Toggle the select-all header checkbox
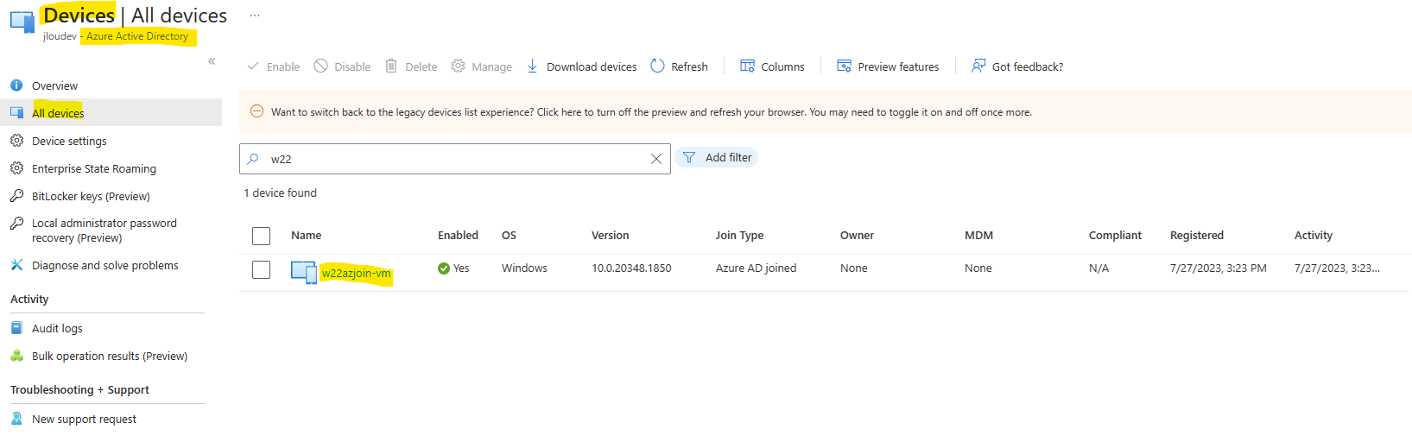 pos(261,236)
